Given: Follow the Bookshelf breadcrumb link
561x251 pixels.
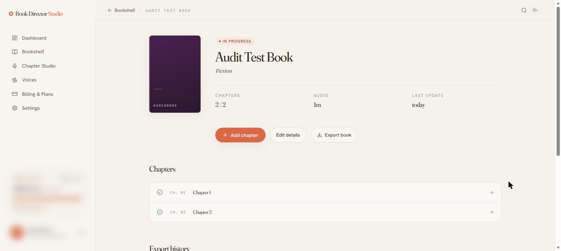Looking at the screenshot, I should pos(125,10).
